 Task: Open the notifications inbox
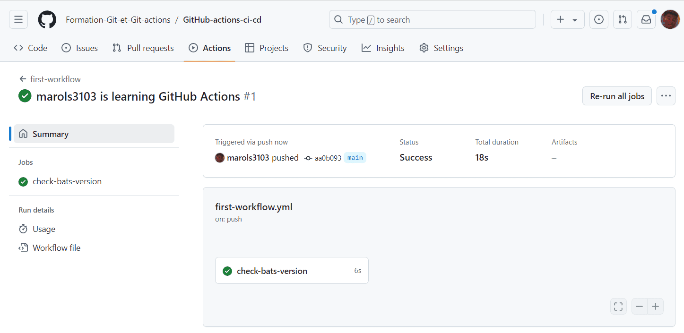pos(646,19)
